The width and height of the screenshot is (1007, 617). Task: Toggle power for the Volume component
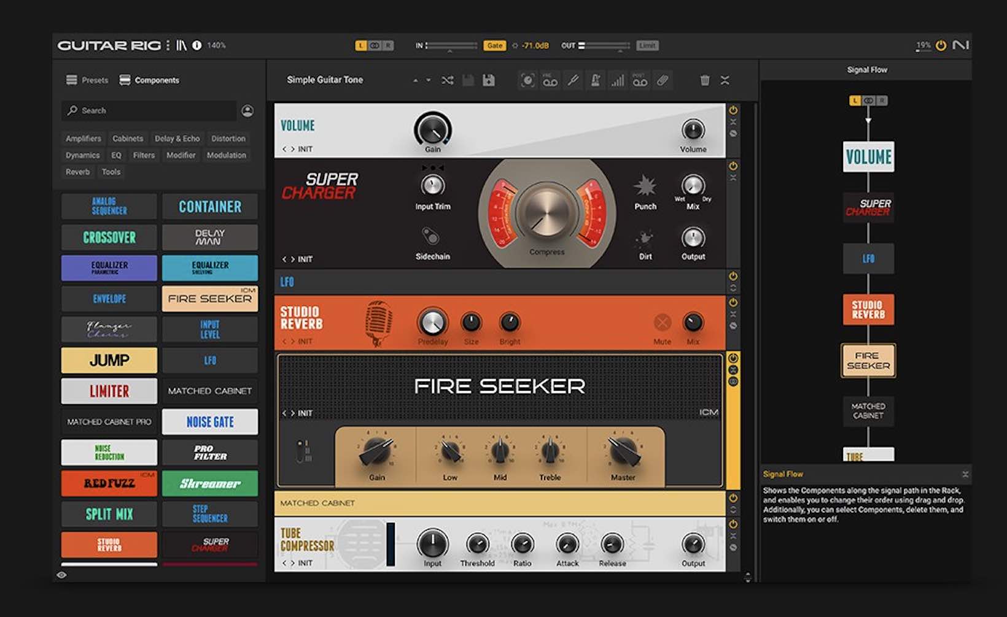click(x=733, y=110)
